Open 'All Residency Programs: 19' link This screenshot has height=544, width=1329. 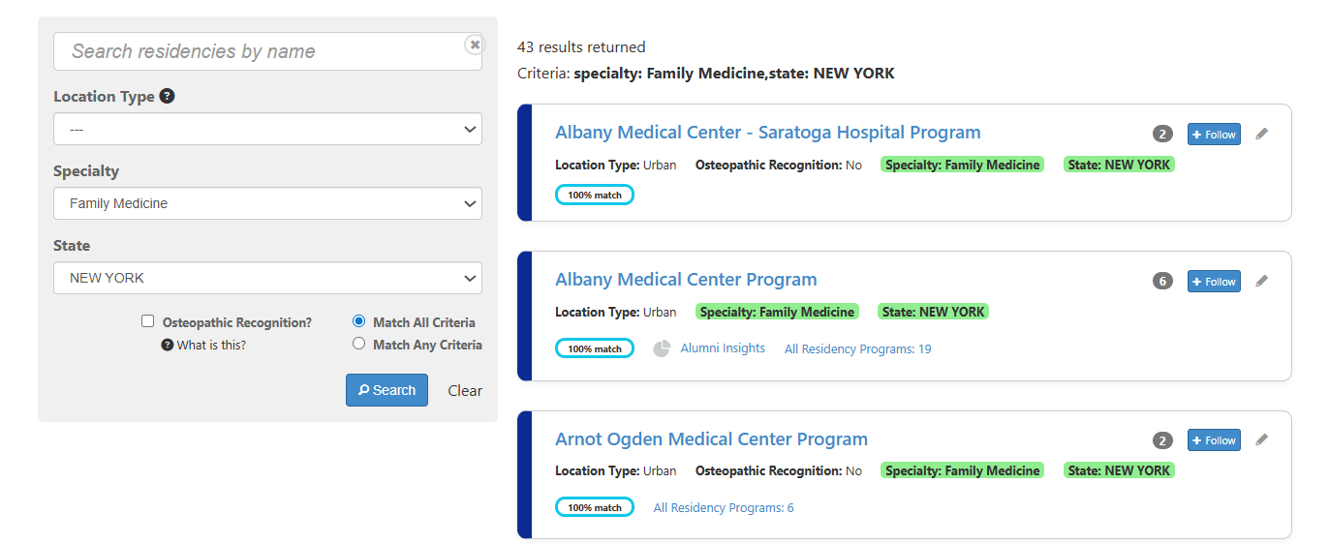click(x=857, y=348)
